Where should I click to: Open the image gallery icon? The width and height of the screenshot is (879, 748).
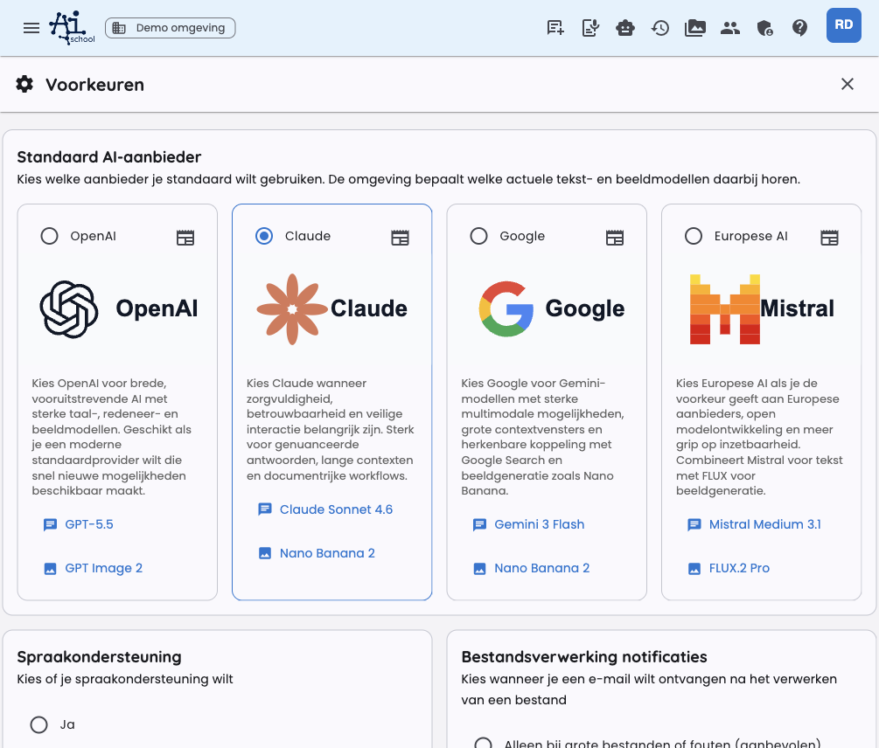tap(695, 27)
